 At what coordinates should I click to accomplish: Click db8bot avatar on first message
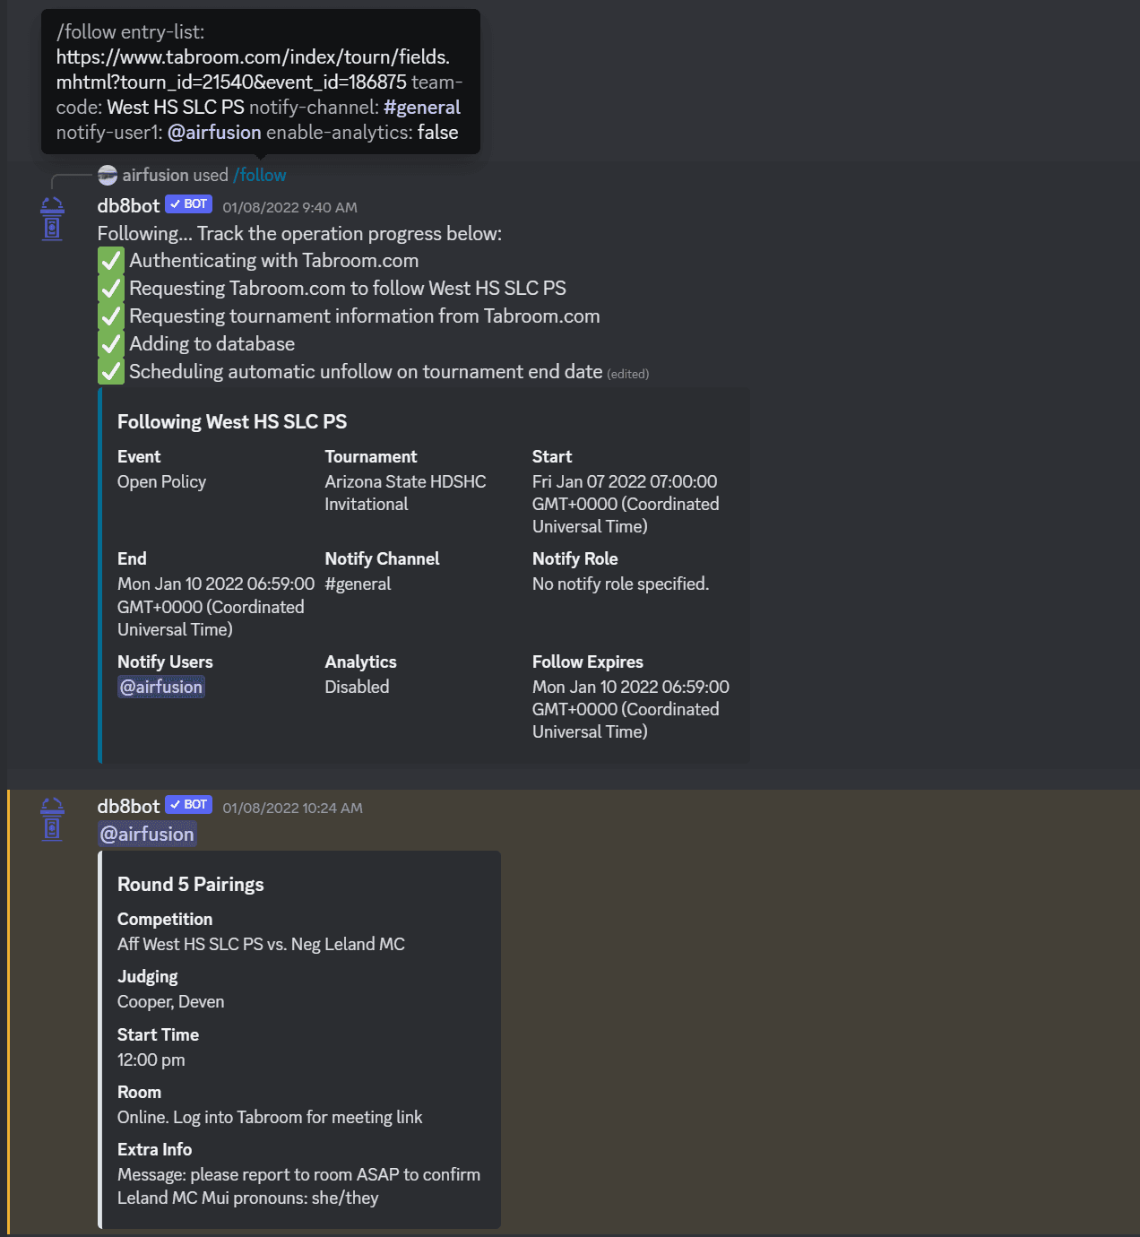(x=53, y=219)
